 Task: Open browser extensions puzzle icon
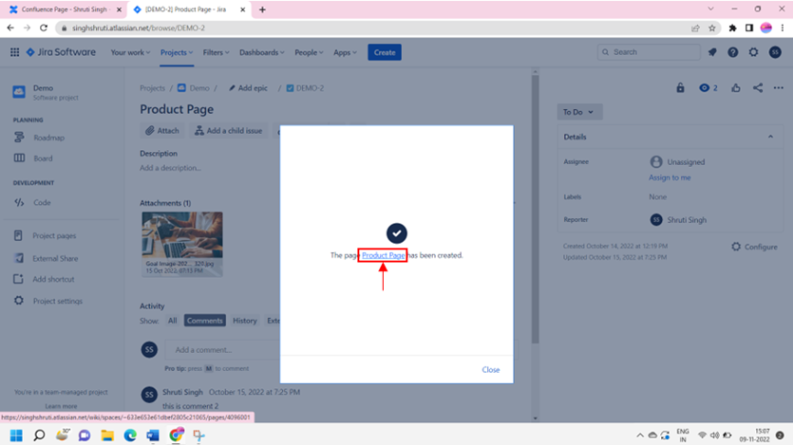coord(732,28)
